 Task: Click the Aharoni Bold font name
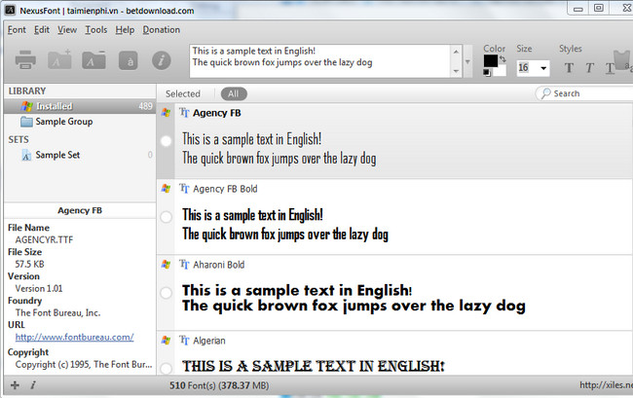pos(218,265)
